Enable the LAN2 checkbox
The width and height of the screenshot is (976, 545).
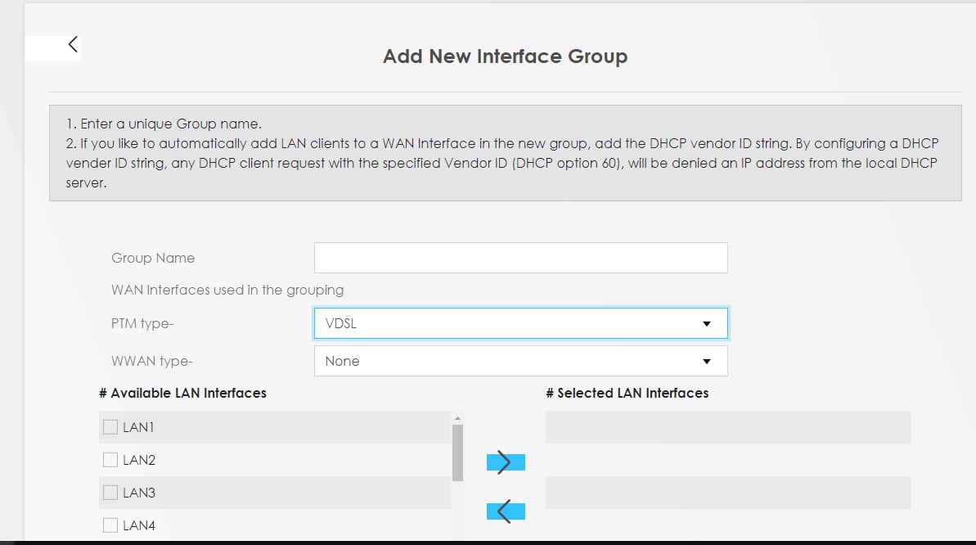coord(110,460)
